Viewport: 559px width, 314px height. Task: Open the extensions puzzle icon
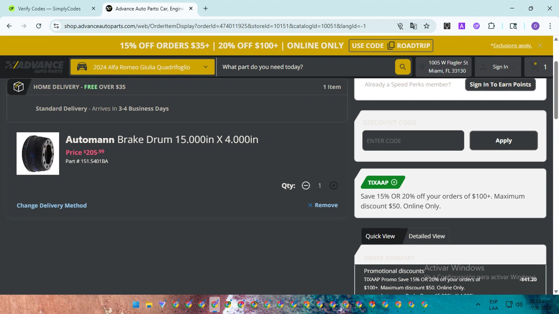pos(492,26)
